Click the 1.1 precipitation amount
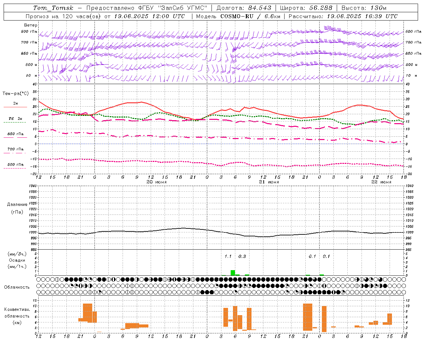Image resolution: width=423 pixels, height=339 pixels. click(228, 257)
